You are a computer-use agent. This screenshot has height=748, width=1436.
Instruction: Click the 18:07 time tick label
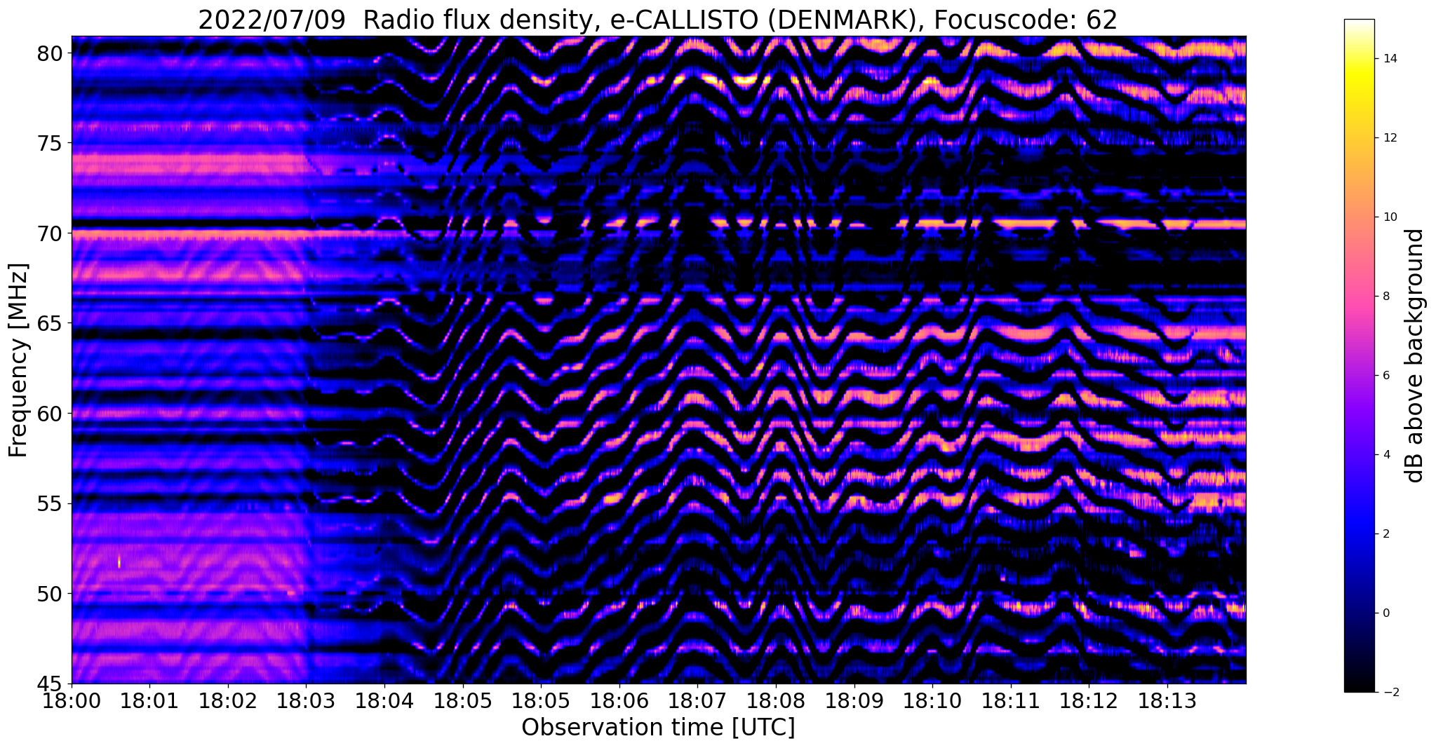click(x=697, y=701)
